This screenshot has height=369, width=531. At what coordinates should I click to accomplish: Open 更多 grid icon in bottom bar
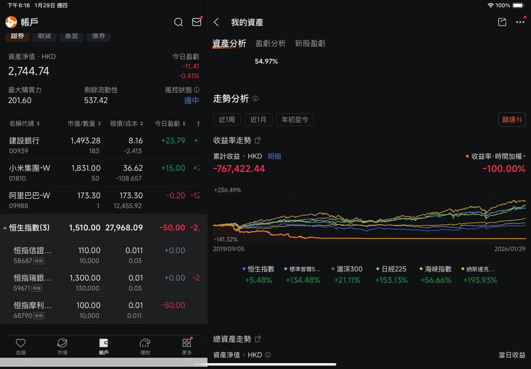[x=187, y=346]
